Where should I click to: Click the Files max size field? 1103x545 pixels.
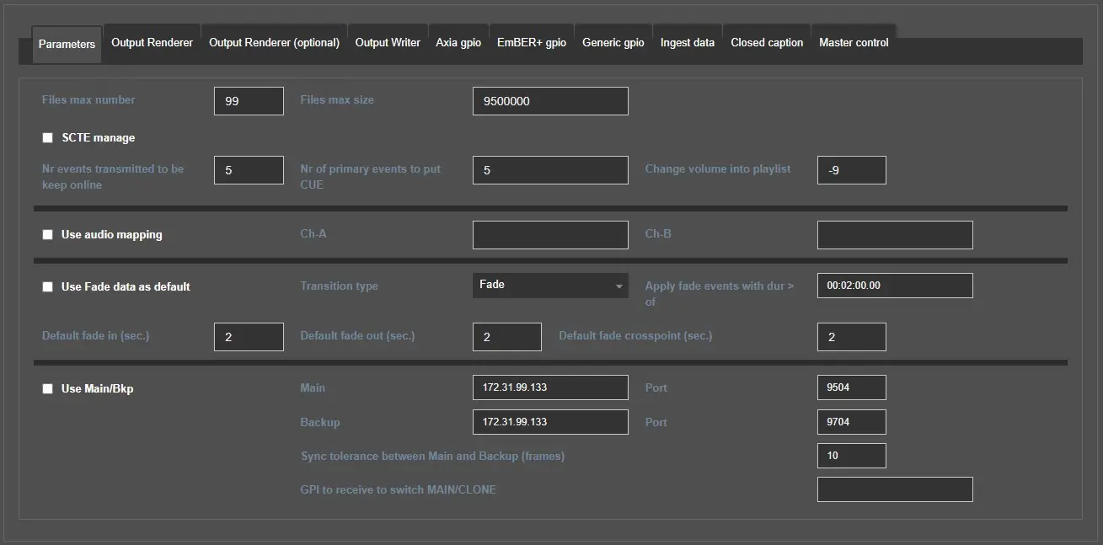point(550,101)
